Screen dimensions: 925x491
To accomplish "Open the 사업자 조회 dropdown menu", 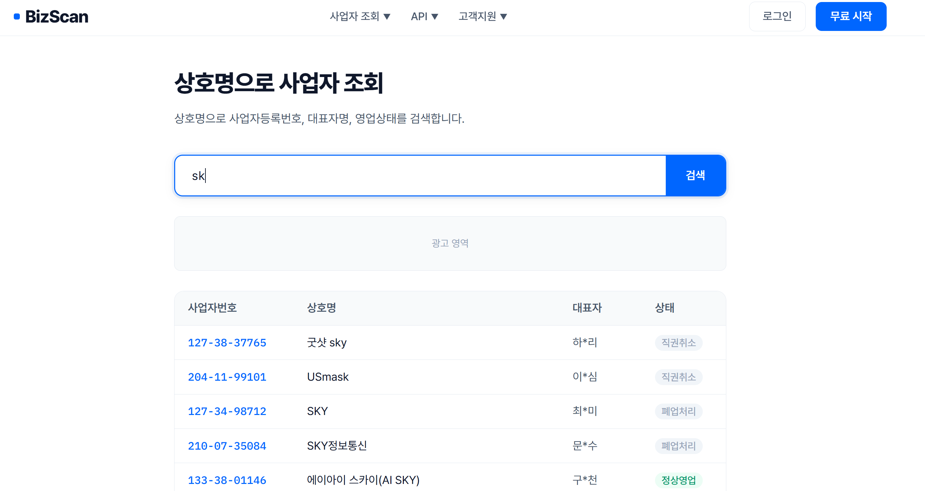I will 360,16.
